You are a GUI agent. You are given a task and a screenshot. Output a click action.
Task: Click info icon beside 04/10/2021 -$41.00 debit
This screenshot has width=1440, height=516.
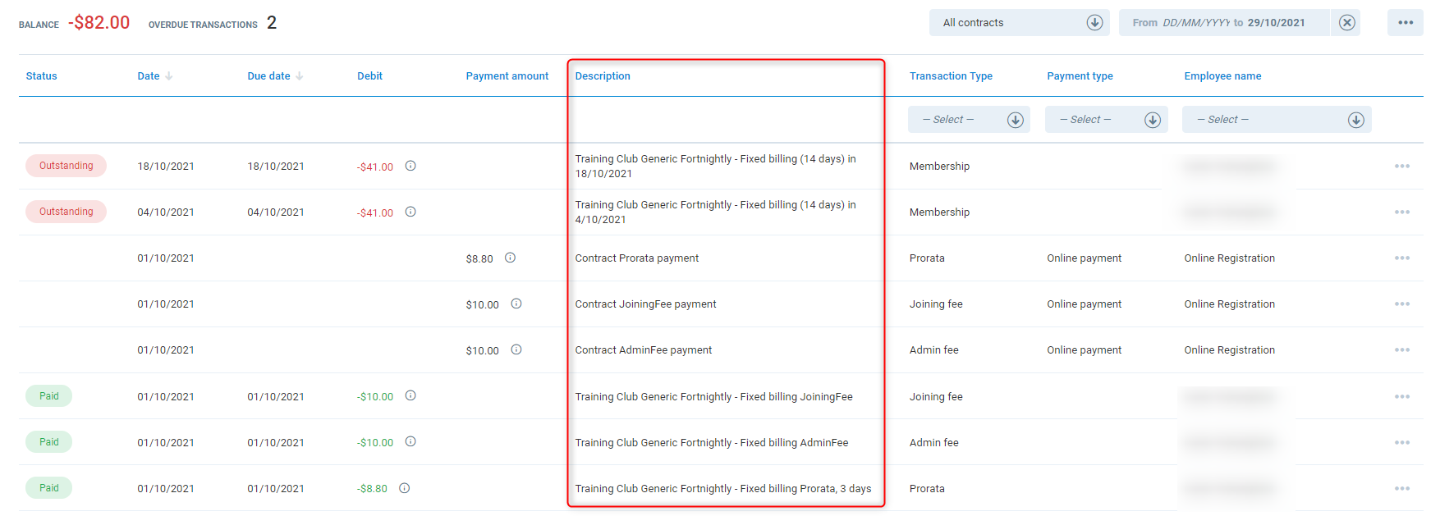pyautogui.click(x=410, y=212)
